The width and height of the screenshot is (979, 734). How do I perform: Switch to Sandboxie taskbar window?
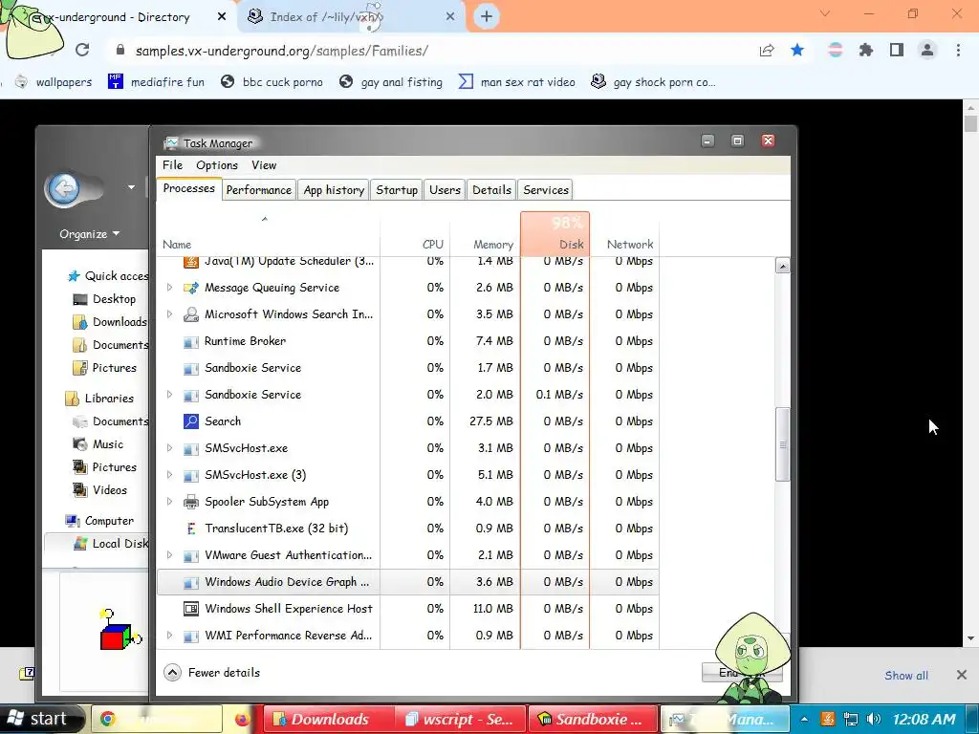coord(593,719)
